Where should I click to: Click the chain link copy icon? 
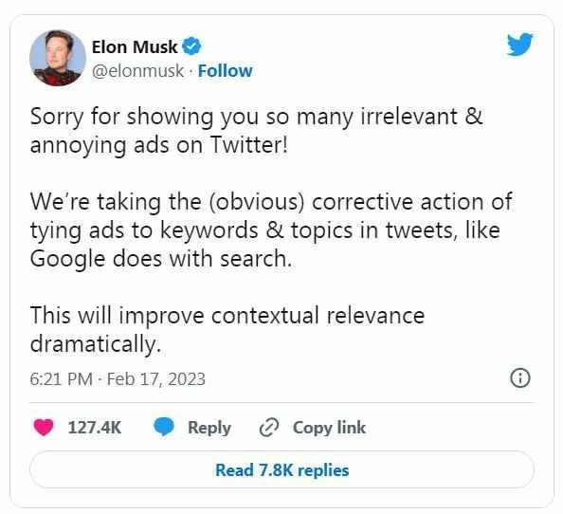pos(269,428)
